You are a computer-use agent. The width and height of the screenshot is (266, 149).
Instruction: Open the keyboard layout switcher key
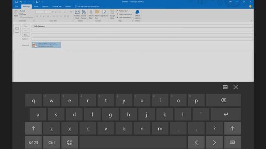(232, 142)
